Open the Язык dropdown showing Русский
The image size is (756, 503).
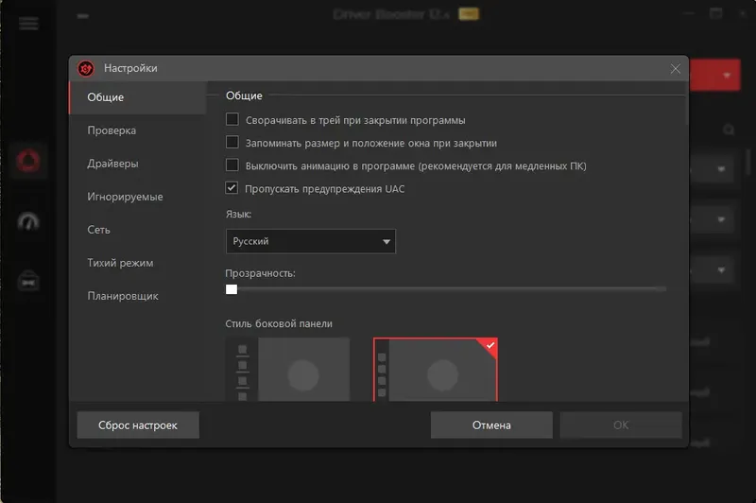(311, 241)
